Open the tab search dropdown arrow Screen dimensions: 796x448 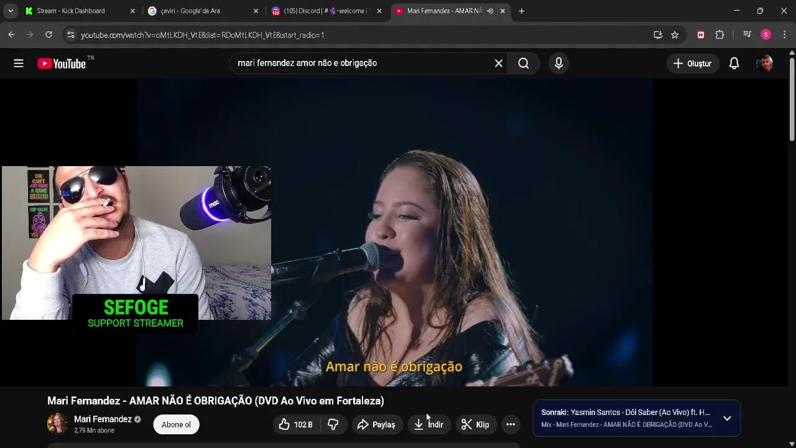(11, 11)
